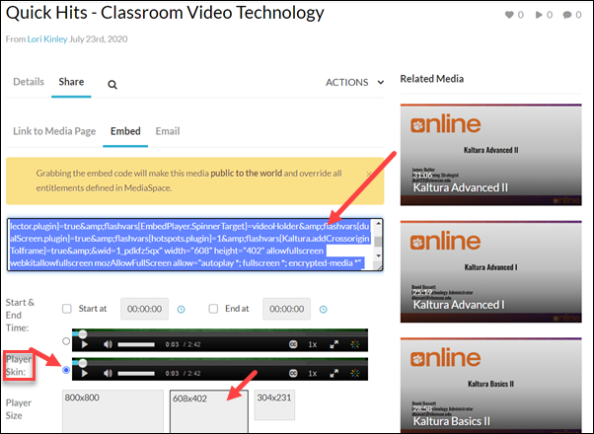Open Kaltura Advanced II related video
Screen dimensions: 594x434
click(490, 155)
